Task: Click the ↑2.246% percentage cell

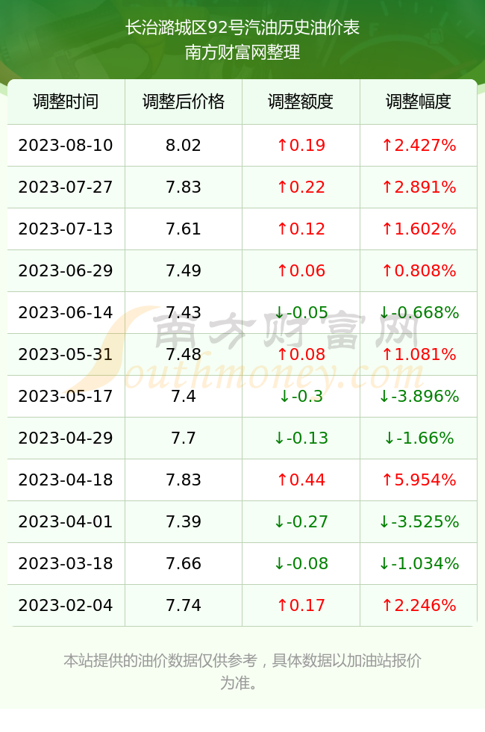Action: click(419, 605)
